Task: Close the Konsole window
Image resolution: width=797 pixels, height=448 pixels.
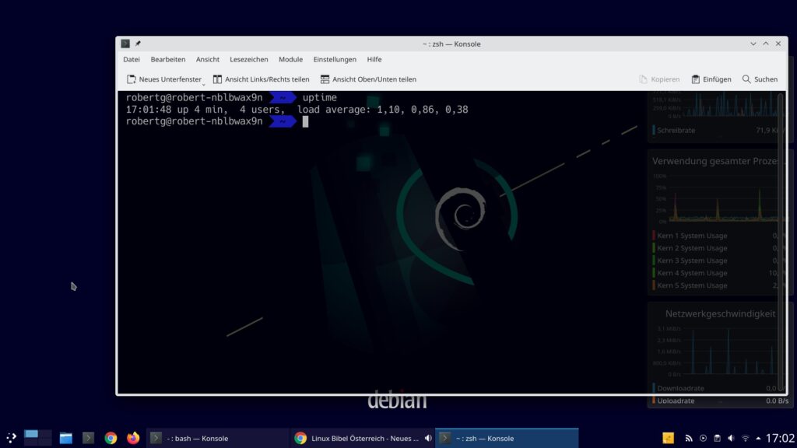Action: 778,44
